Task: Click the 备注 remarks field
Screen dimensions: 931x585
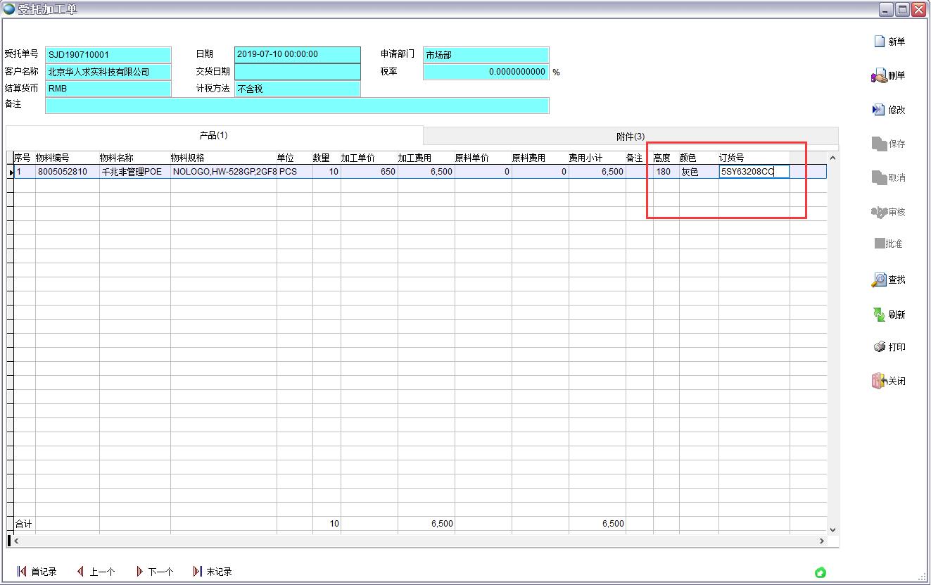Action: pyautogui.click(x=297, y=106)
